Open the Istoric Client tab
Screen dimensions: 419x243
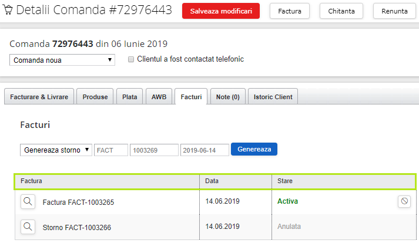pos(273,97)
